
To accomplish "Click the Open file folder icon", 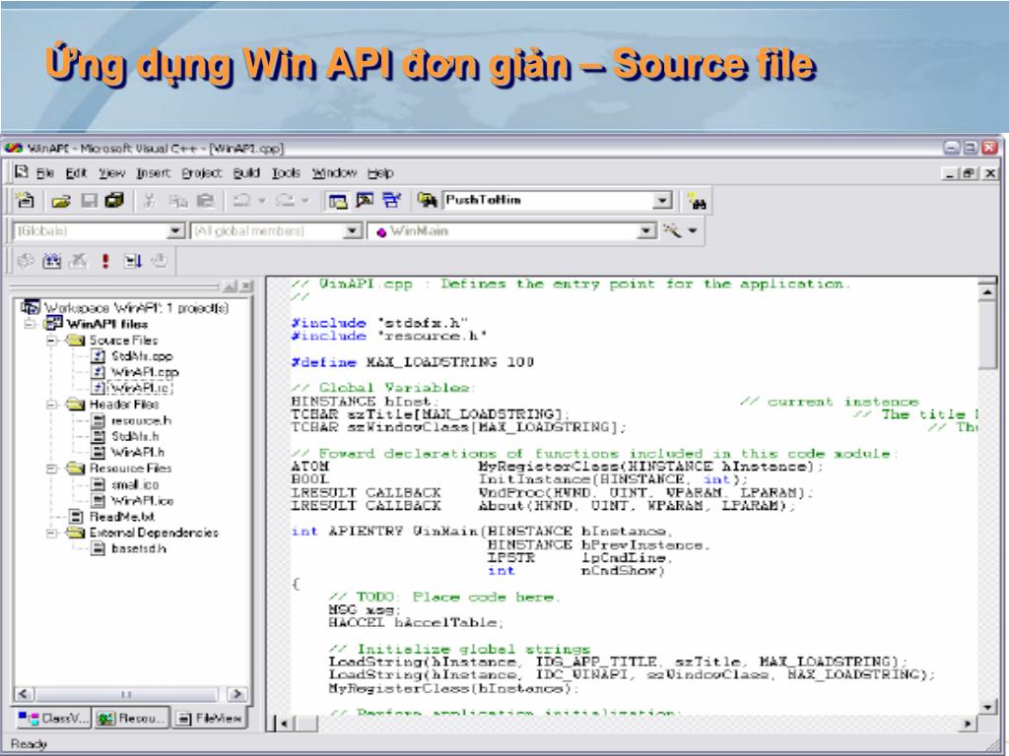I will [x=61, y=201].
